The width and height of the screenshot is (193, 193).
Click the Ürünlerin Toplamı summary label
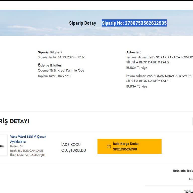click(x=183, y=171)
